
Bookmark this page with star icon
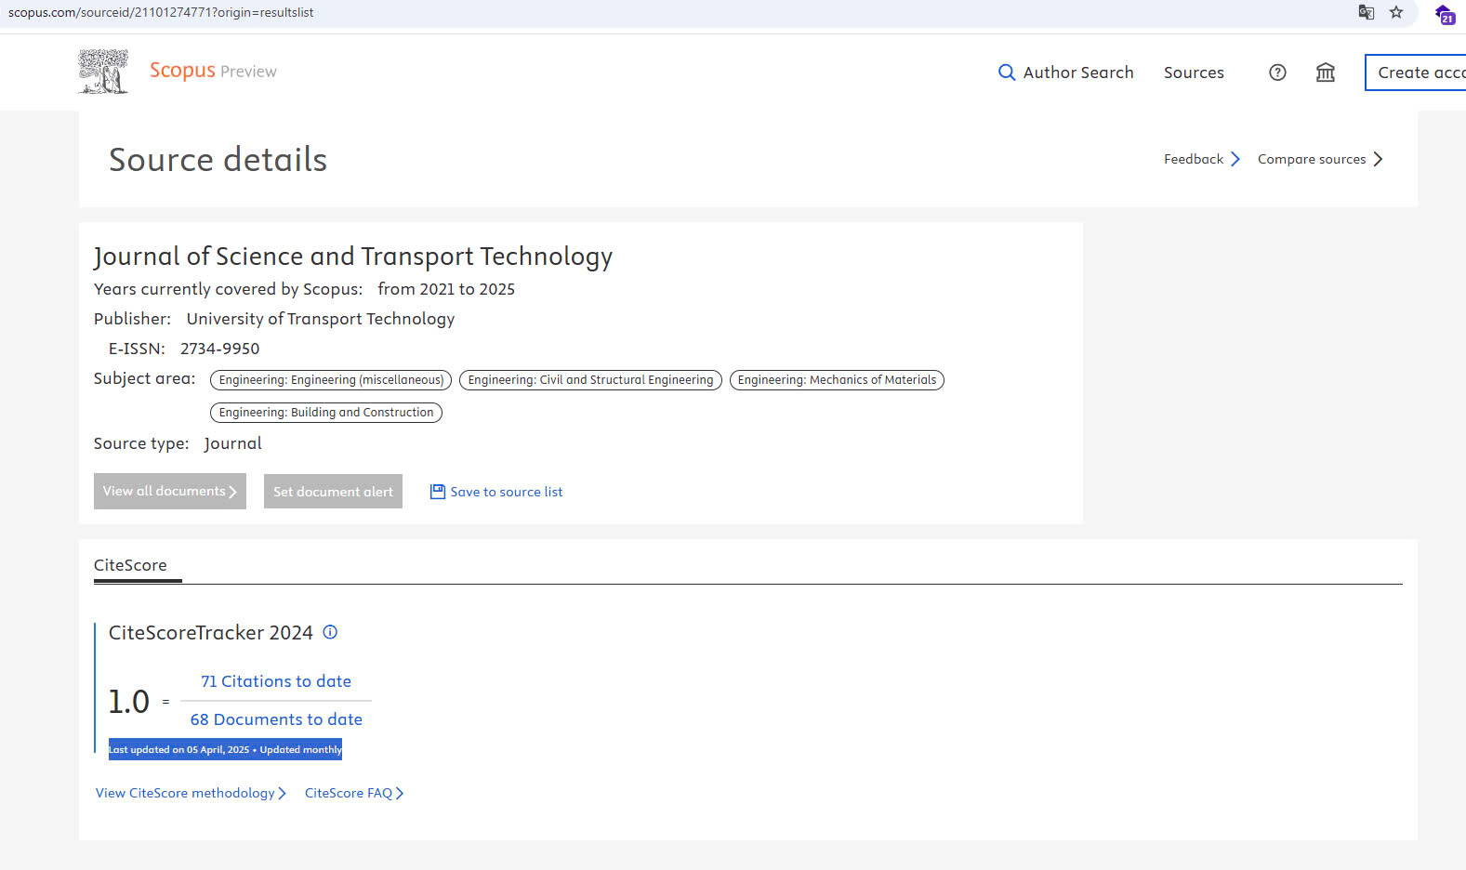[1395, 12]
